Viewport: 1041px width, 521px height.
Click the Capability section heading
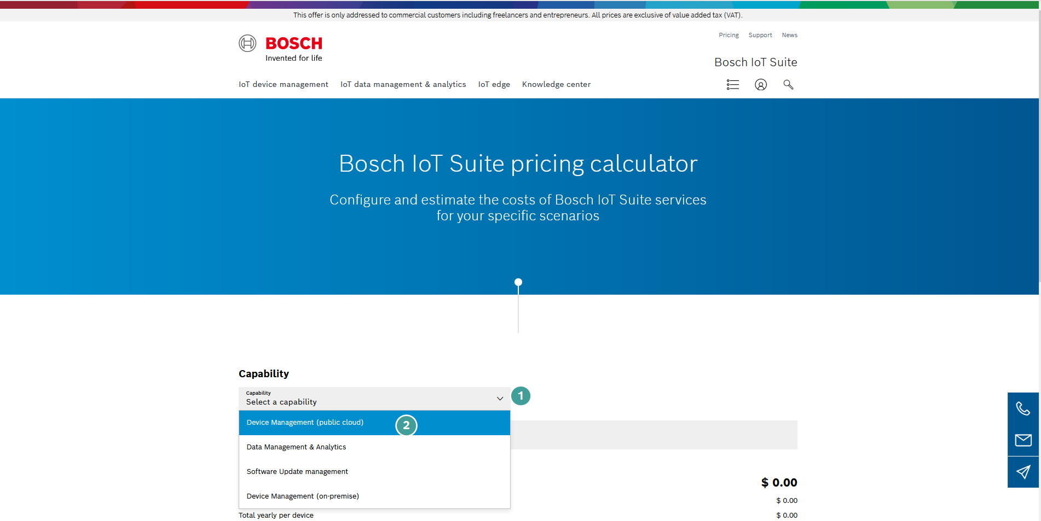point(264,374)
